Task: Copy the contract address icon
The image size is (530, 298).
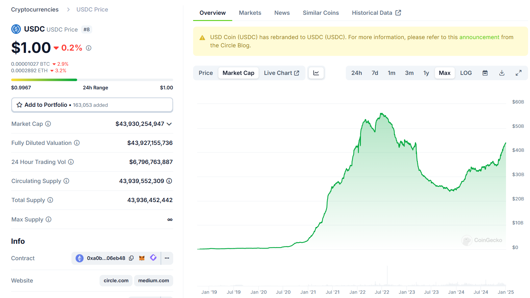Action: click(x=131, y=258)
